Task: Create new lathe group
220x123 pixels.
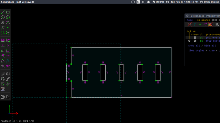Action: [x=8, y=74]
